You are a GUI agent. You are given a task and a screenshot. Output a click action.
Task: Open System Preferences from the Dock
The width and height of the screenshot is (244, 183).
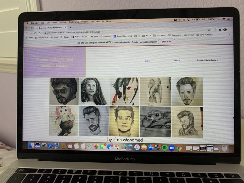click(x=158, y=148)
